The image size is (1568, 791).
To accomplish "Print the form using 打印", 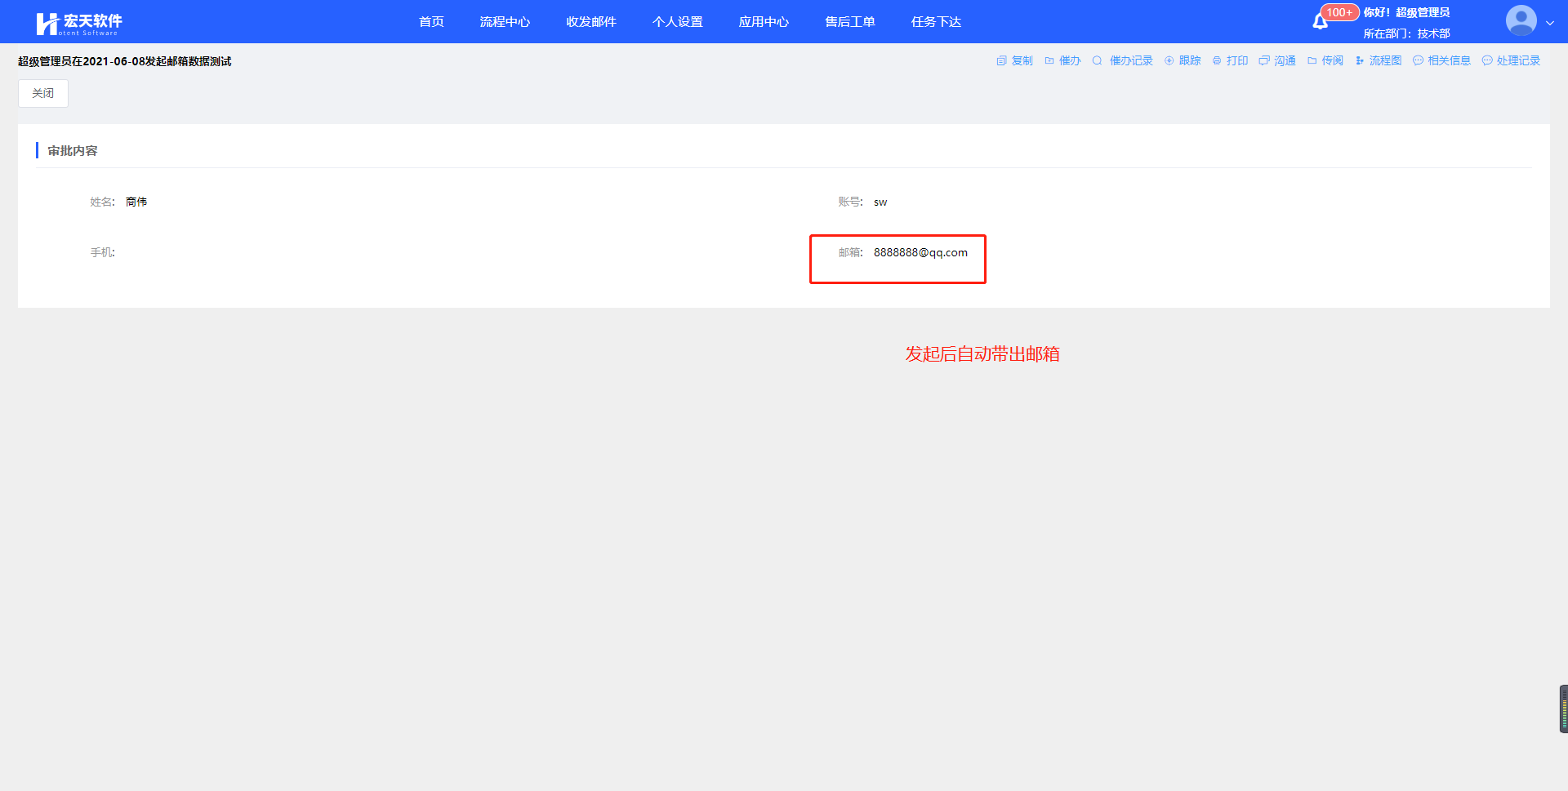I will [1230, 60].
